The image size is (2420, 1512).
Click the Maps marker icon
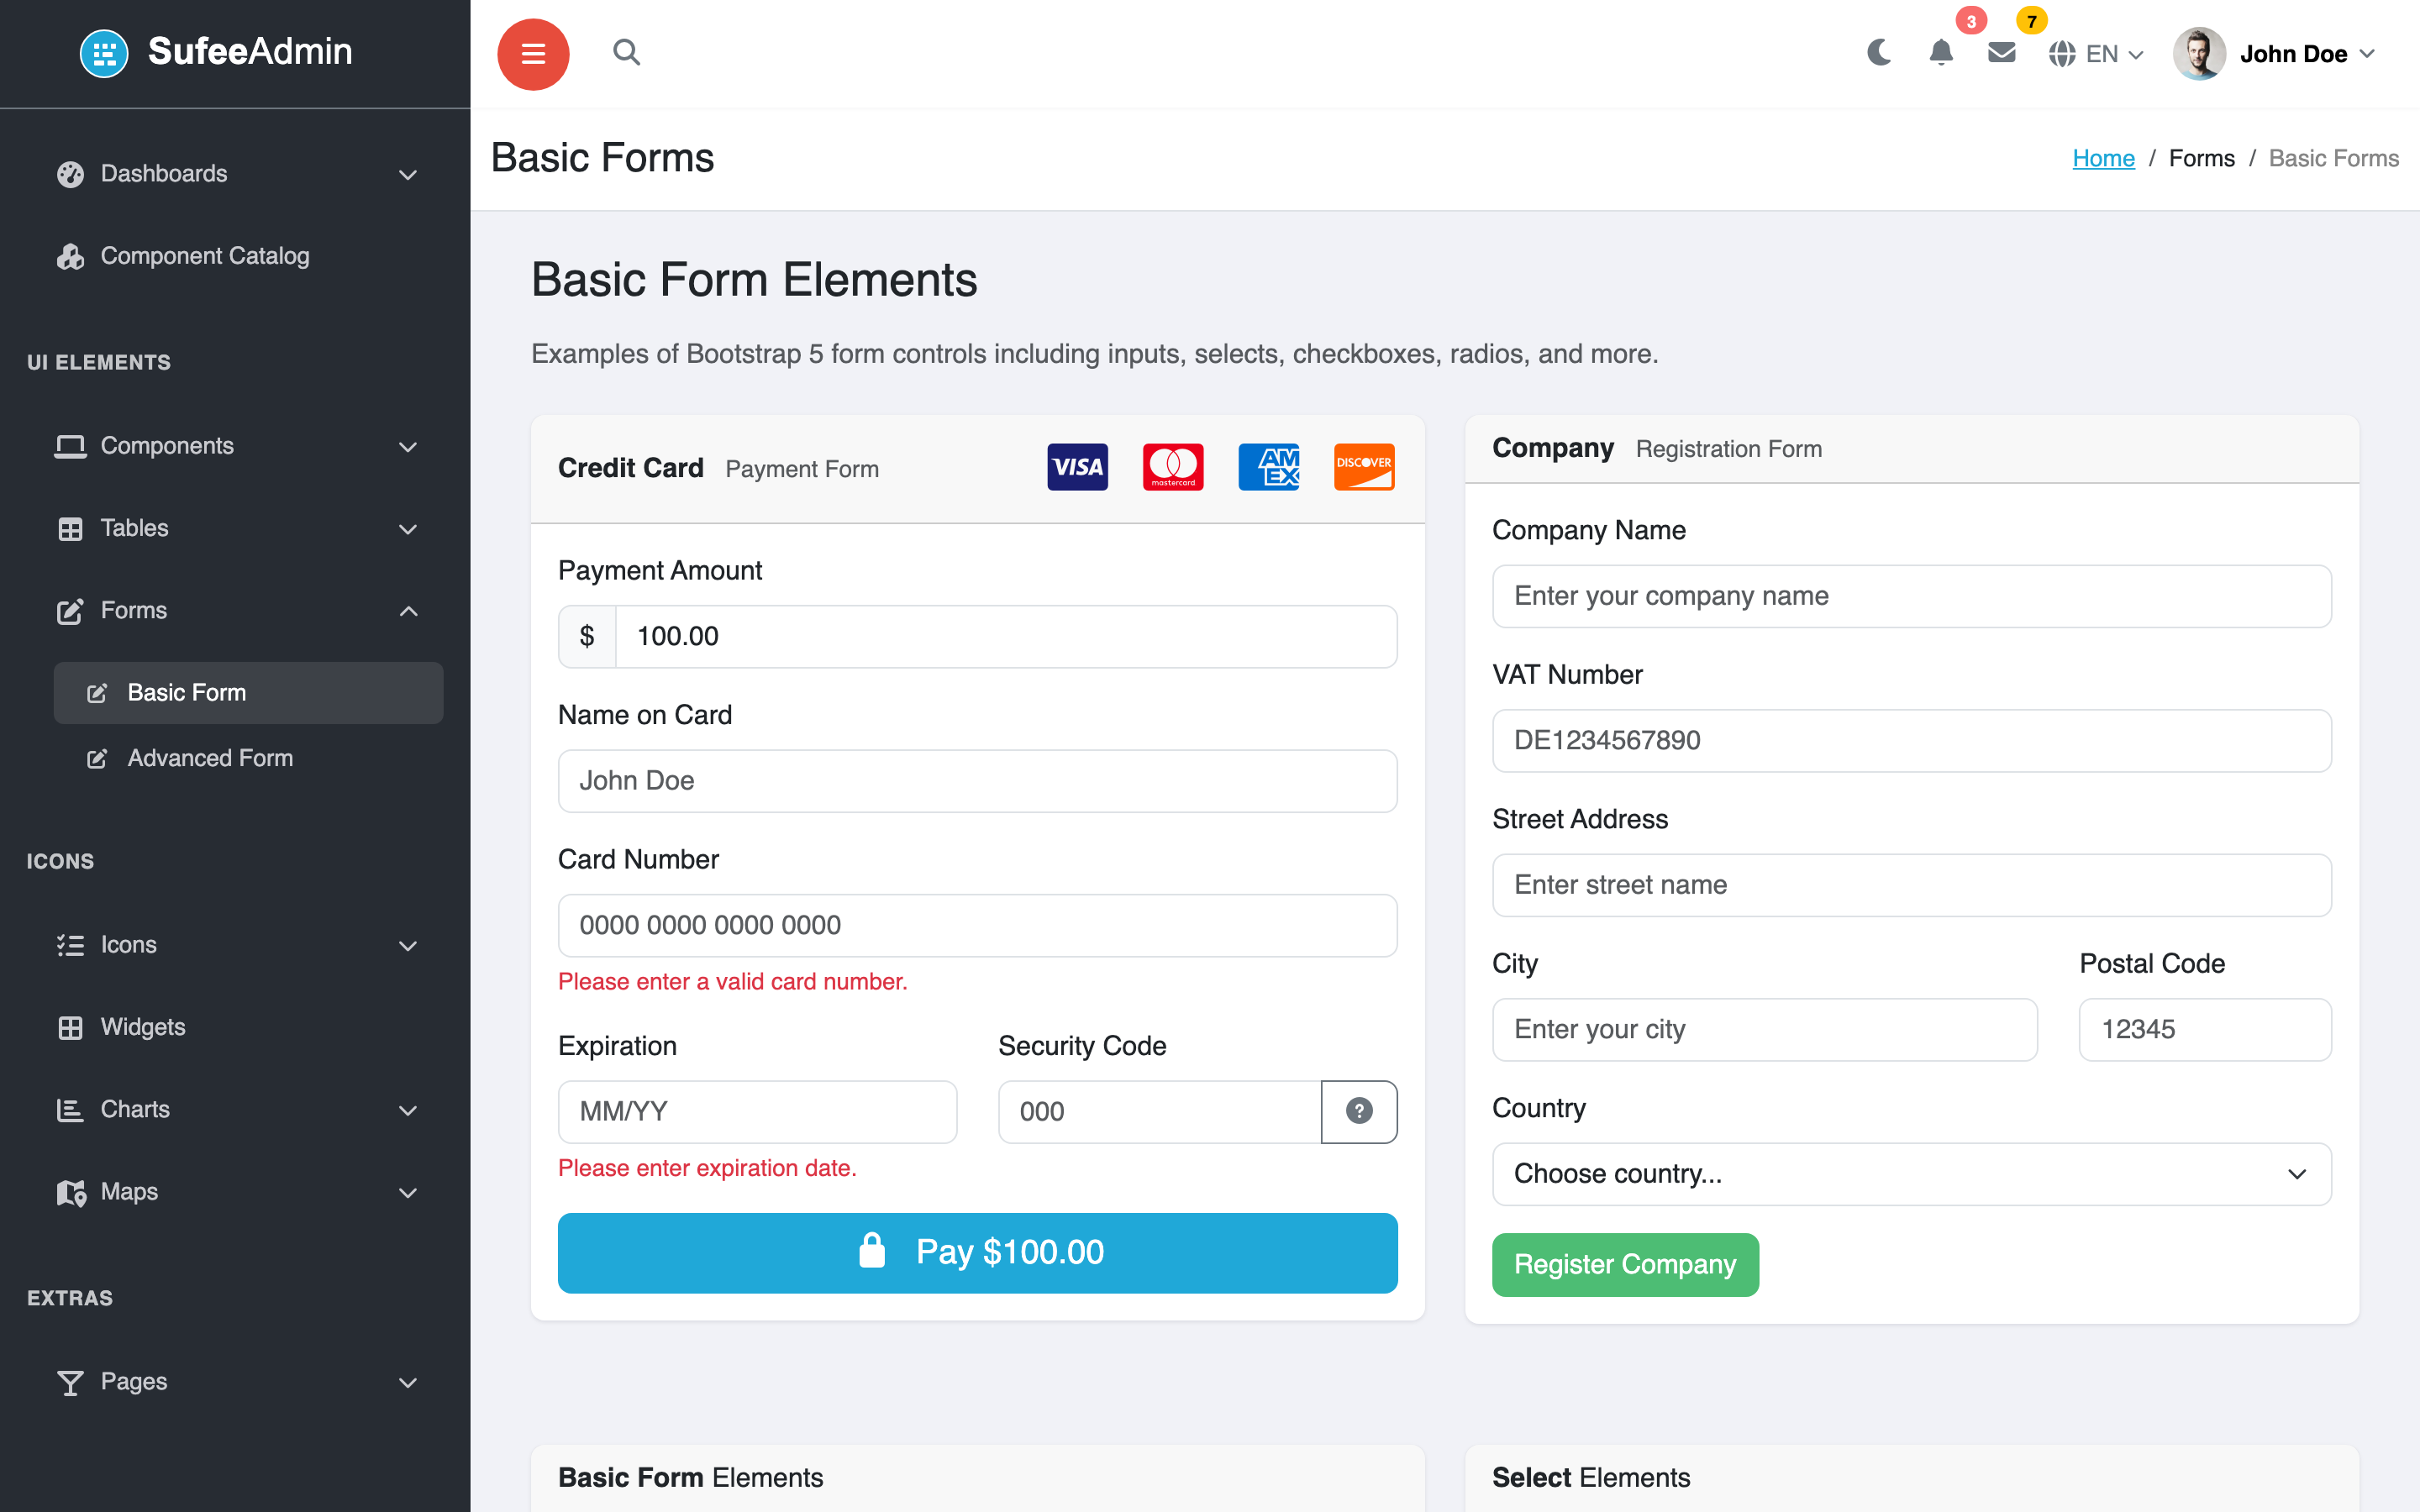[71, 1192]
